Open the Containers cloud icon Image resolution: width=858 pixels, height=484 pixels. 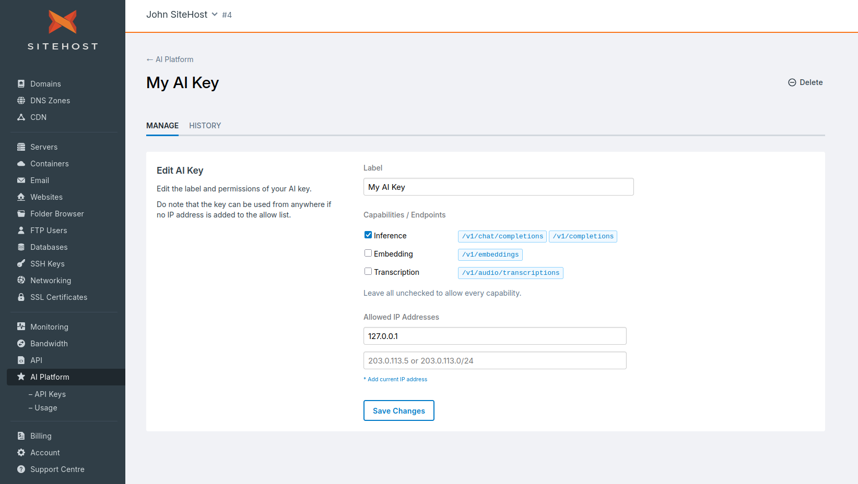(21, 164)
